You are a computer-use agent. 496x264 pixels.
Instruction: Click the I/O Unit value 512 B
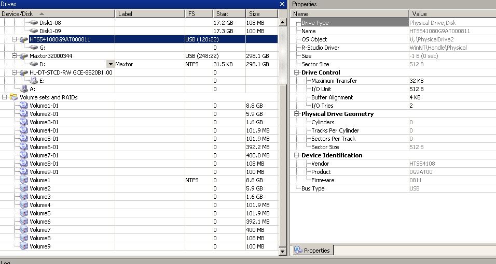tap(417, 89)
